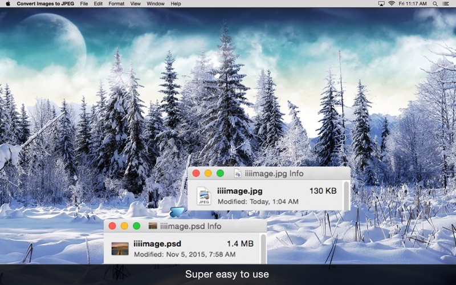Open the Apple menu
Viewport: 456px width, 285px height.
[x=8, y=4]
